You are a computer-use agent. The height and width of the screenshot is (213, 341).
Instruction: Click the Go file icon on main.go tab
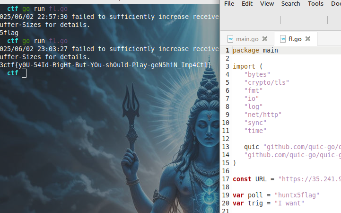point(230,39)
